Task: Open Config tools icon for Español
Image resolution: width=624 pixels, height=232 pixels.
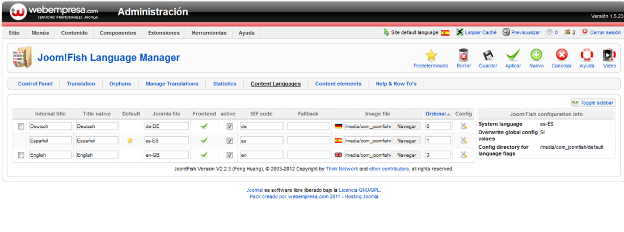Action: [463, 141]
